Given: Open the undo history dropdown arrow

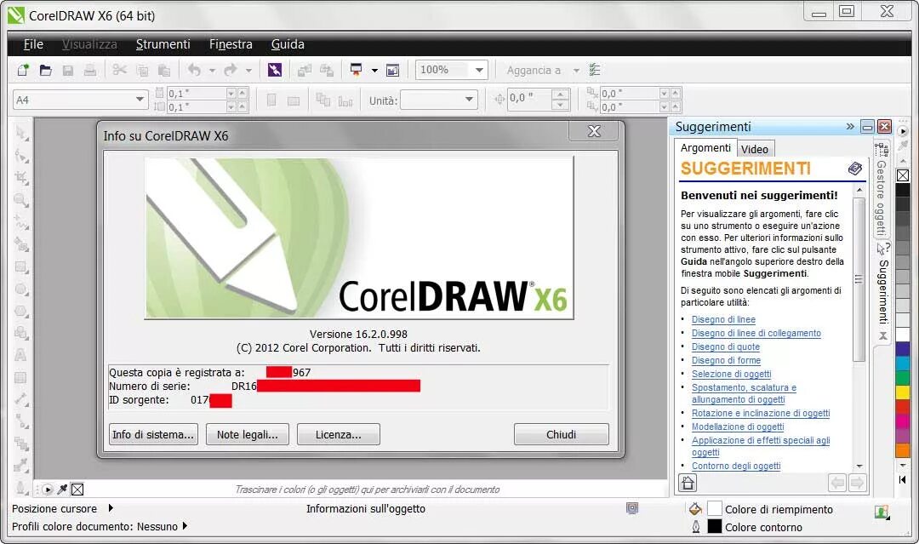Looking at the screenshot, I should [x=212, y=71].
